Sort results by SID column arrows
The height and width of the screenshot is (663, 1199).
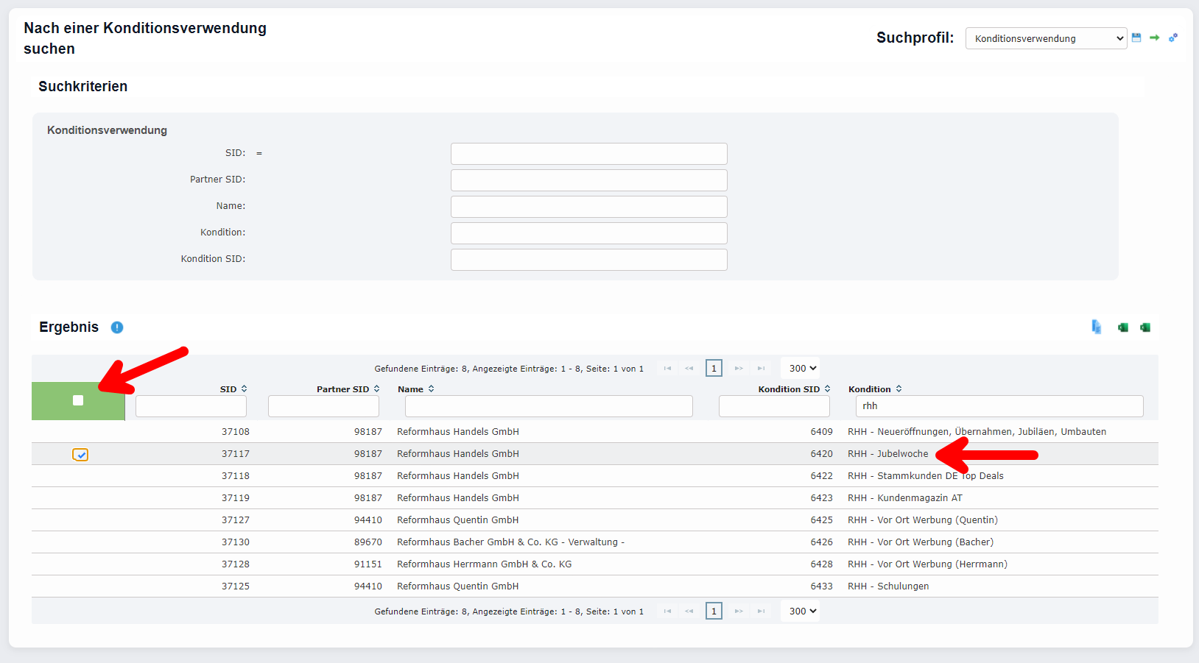244,389
